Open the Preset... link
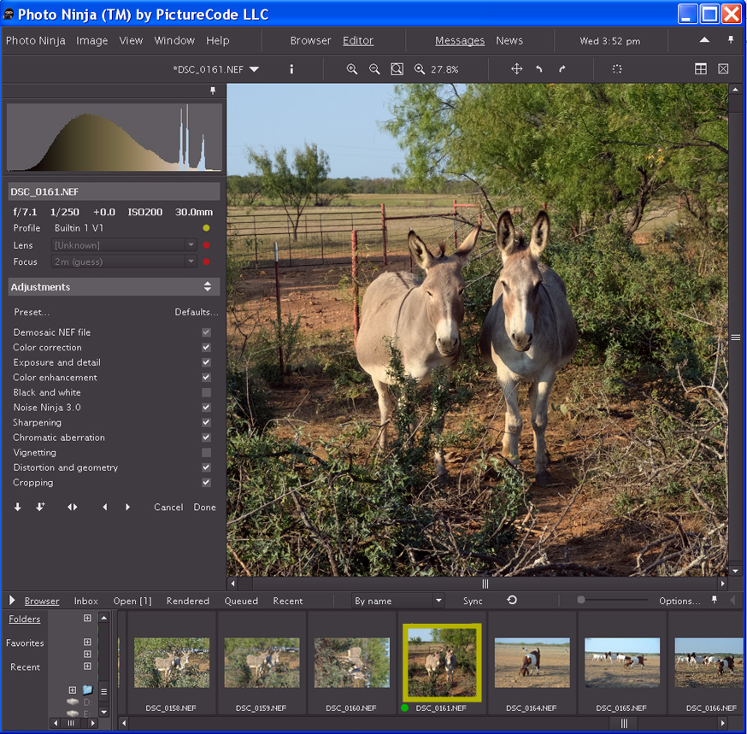The width and height of the screenshot is (747, 734). (32, 312)
